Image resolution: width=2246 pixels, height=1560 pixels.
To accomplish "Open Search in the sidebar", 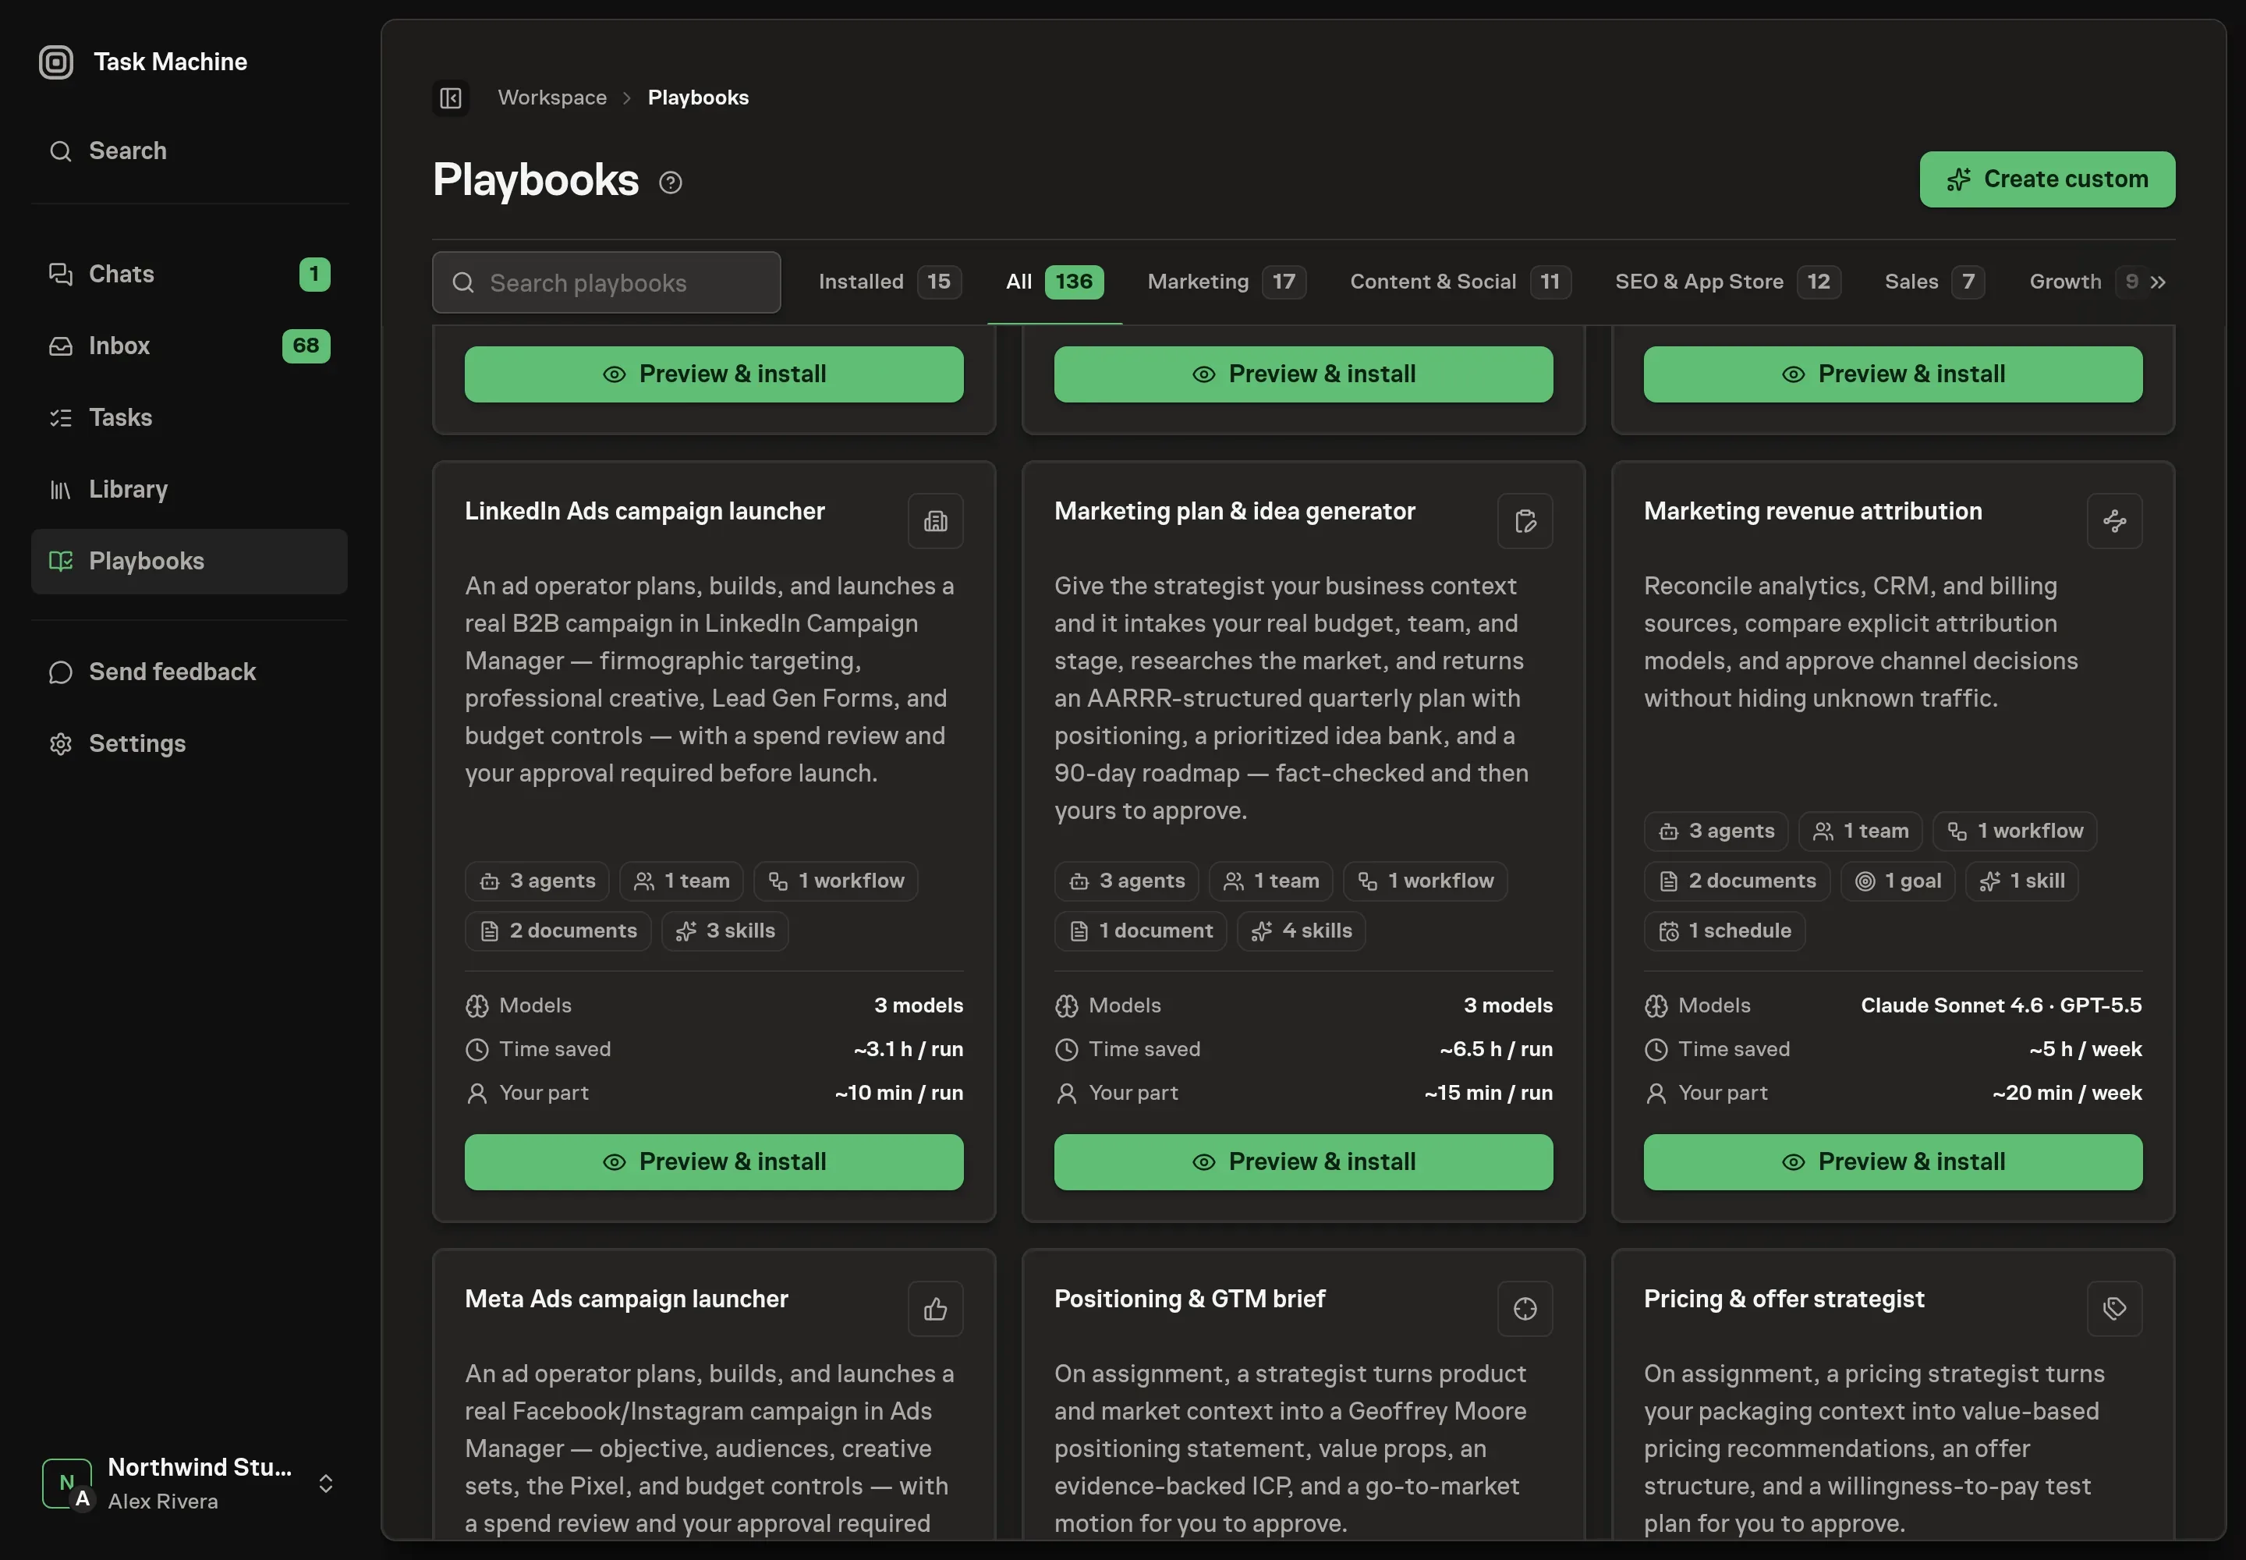I will pyautogui.click(x=190, y=151).
